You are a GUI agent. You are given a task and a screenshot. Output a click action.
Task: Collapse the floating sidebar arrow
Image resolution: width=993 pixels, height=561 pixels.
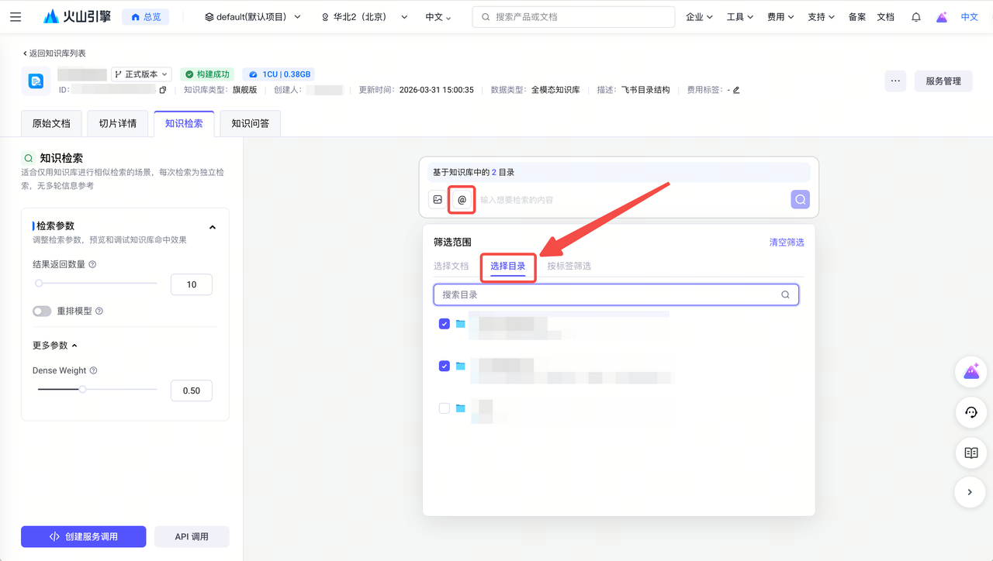pyautogui.click(x=971, y=492)
